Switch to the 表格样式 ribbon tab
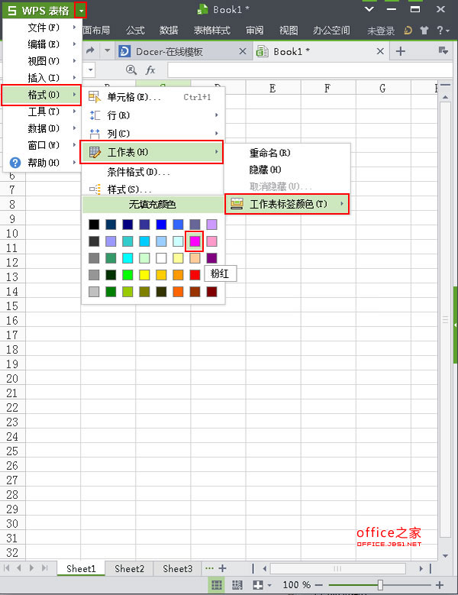Screen dimensions: 458x595 [211, 31]
